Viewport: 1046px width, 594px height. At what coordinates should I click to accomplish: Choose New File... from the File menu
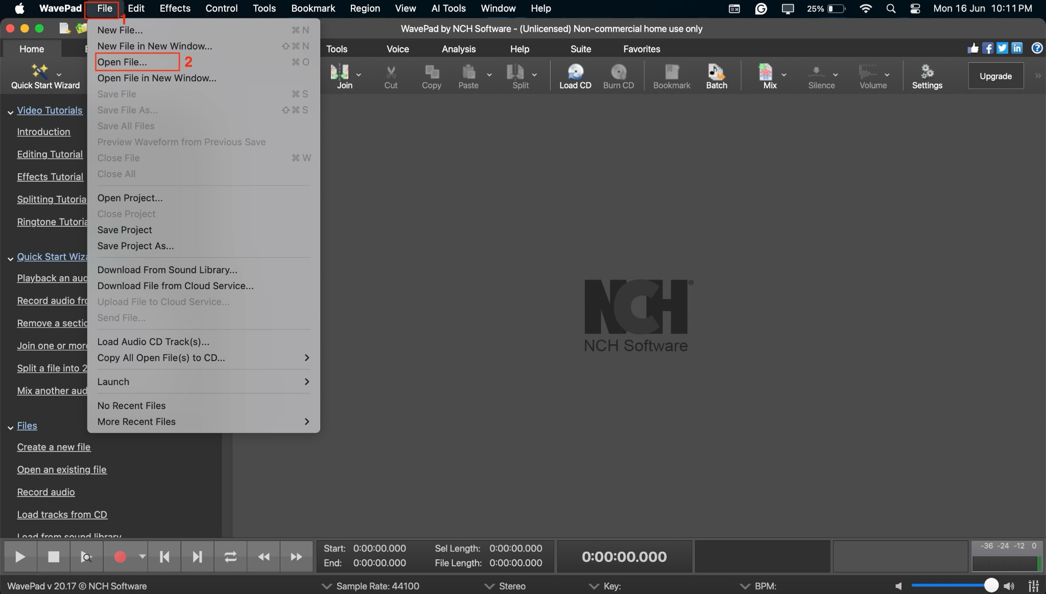click(203, 30)
